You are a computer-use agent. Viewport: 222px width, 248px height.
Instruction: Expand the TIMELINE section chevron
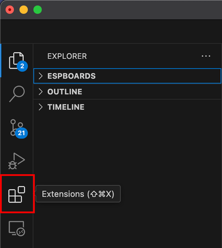[x=41, y=107]
